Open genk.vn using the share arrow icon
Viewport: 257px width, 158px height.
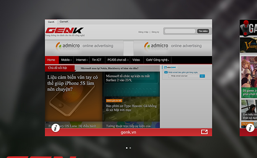tap(204, 132)
